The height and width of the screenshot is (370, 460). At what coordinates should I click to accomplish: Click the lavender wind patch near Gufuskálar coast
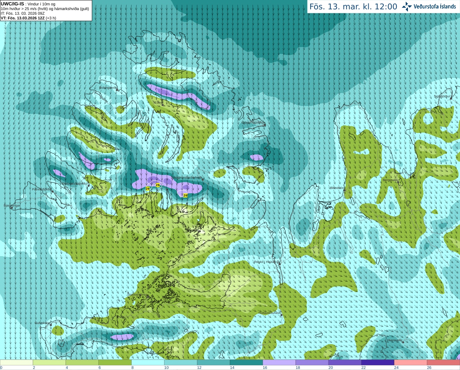[122, 337]
